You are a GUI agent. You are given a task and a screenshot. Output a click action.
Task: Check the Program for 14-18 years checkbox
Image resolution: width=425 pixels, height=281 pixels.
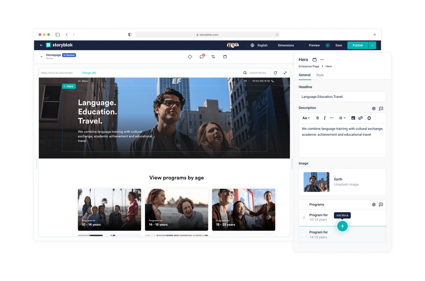(304, 235)
